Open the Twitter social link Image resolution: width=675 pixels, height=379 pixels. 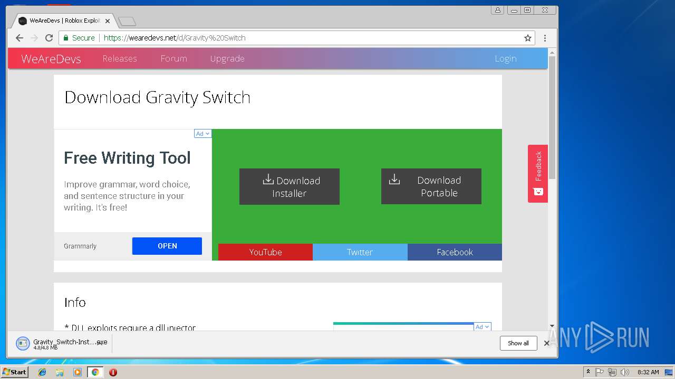coord(360,252)
